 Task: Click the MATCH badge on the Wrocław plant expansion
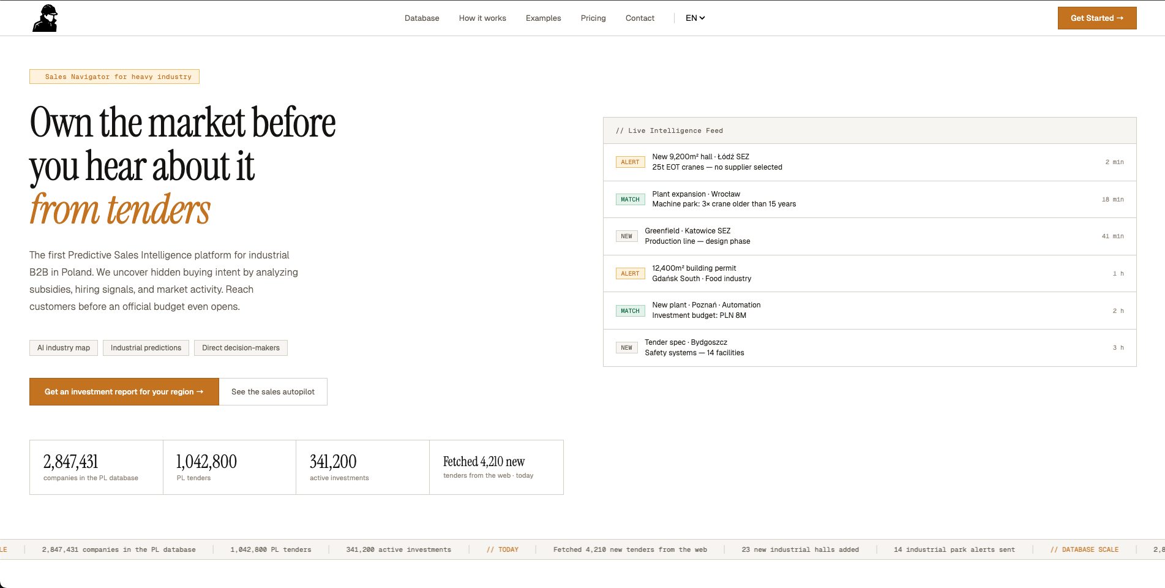pos(630,199)
